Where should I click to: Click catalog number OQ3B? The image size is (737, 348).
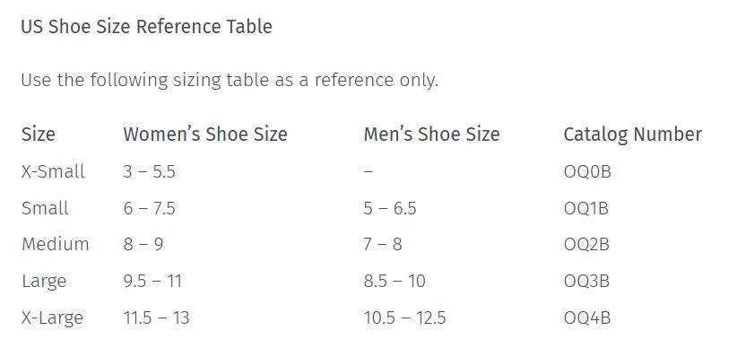(x=586, y=282)
